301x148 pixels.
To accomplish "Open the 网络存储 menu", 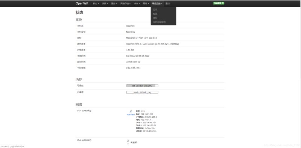I will tap(125, 3).
